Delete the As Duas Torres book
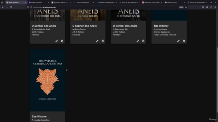This screenshot has width=218, height=122. 103,41
